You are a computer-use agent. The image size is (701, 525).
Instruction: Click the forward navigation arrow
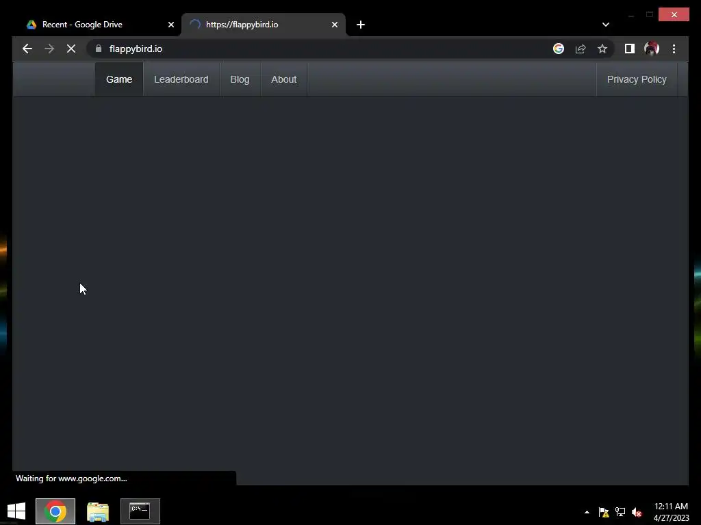click(x=49, y=49)
